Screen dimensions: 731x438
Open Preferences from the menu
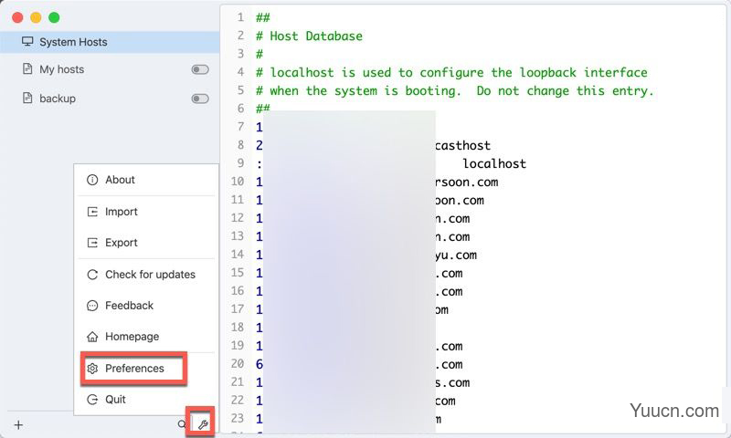tap(134, 369)
